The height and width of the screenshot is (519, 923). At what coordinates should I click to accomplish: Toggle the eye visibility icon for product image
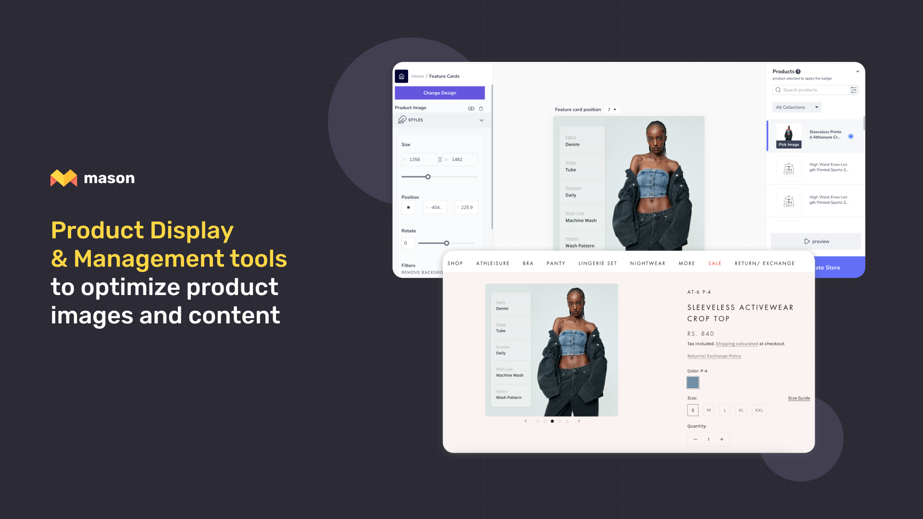point(471,108)
